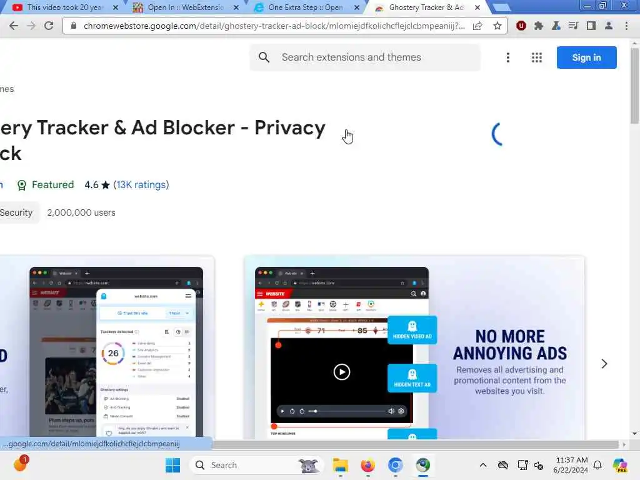Switch to the 'This video took 20 years' tab

(x=63, y=7)
